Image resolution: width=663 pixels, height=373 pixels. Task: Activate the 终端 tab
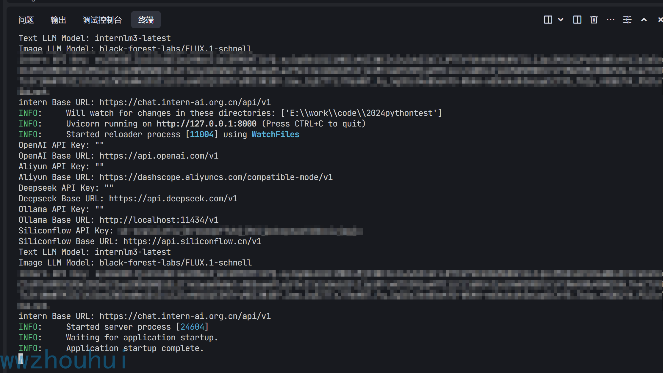pos(146,20)
